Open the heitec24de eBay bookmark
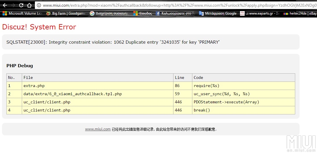 tap(300, 13)
